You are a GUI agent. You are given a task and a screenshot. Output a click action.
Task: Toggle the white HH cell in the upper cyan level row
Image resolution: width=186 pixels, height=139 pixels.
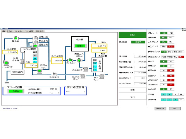(x=181, y=95)
